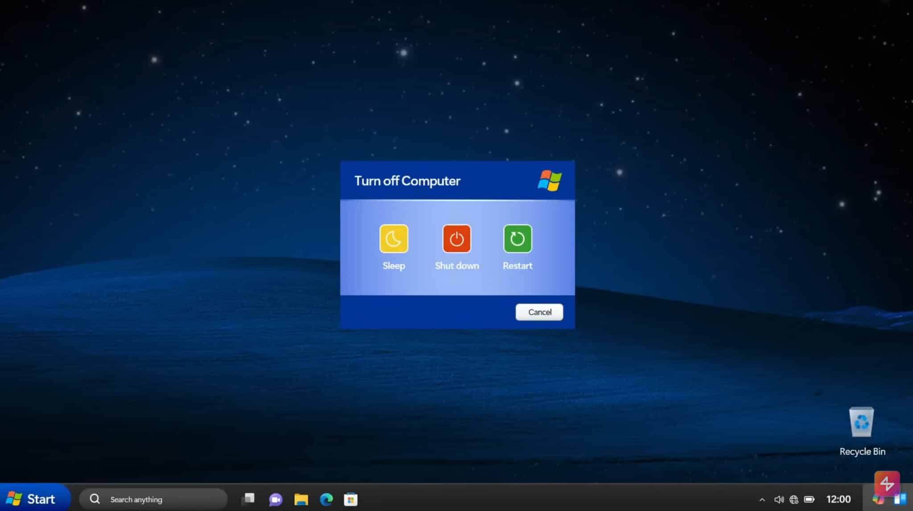Image resolution: width=913 pixels, height=511 pixels.
Task: Click the Shut down text label
Action: (457, 266)
